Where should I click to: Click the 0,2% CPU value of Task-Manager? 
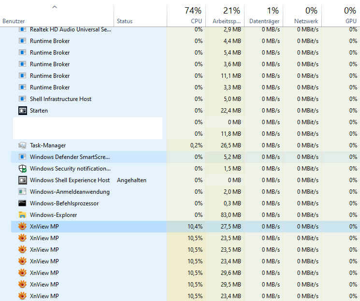click(196, 145)
